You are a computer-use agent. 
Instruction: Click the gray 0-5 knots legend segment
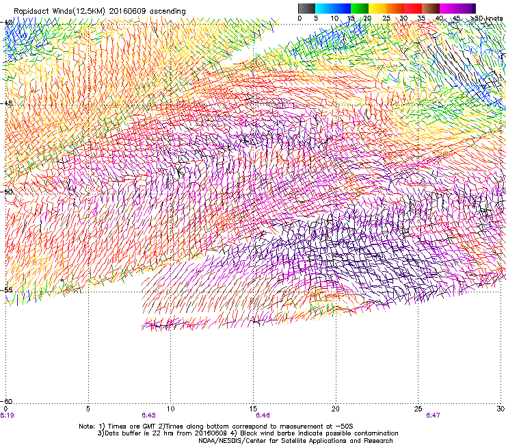[x=306, y=8]
